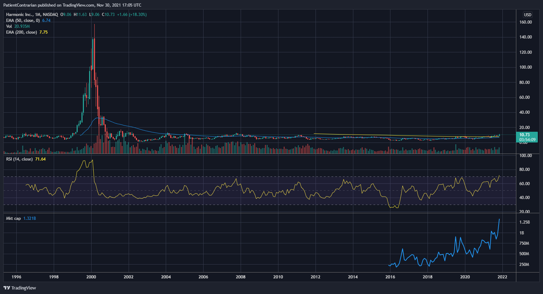
Task: Select the EMA (50, close, 0) legend
Action: click(23, 20)
